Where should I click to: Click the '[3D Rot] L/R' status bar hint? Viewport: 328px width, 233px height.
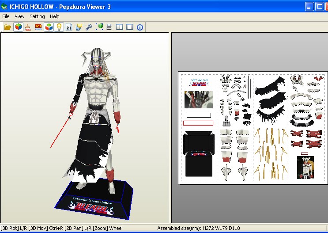[14, 228]
